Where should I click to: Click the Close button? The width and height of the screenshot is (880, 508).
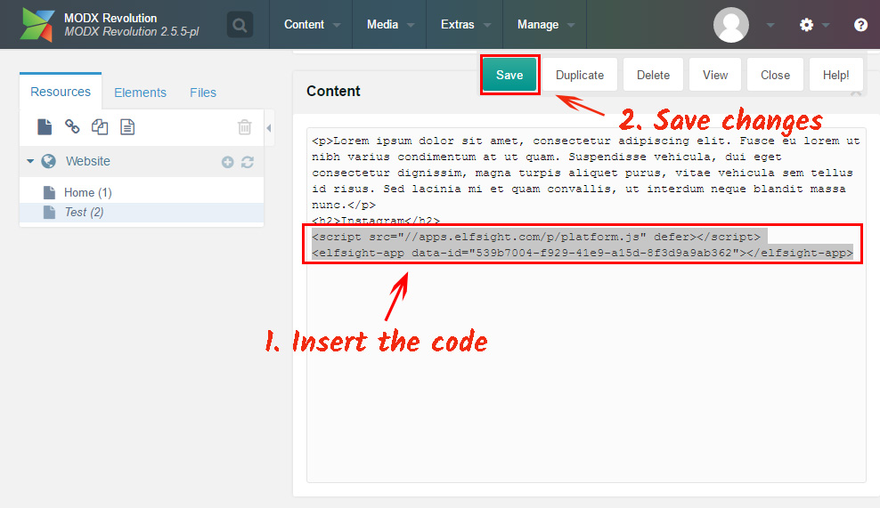[x=775, y=75]
